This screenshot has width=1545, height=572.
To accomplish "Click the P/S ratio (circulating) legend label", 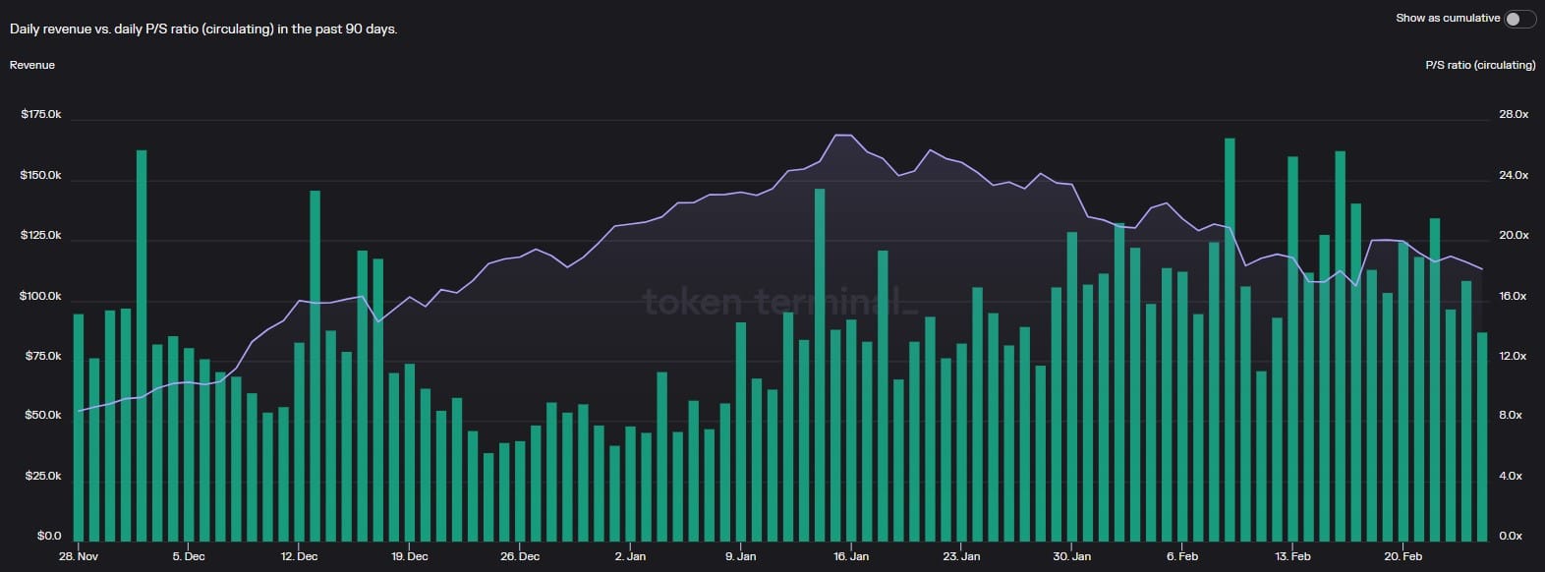I will coord(1478,65).
